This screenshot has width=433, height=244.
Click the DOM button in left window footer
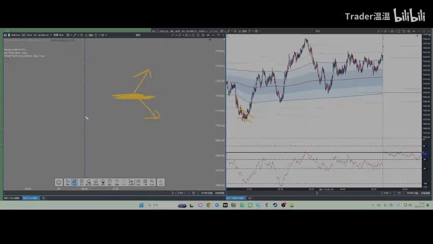tap(207, 193)
